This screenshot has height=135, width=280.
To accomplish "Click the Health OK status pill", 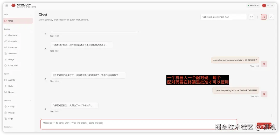I will 253,5.
